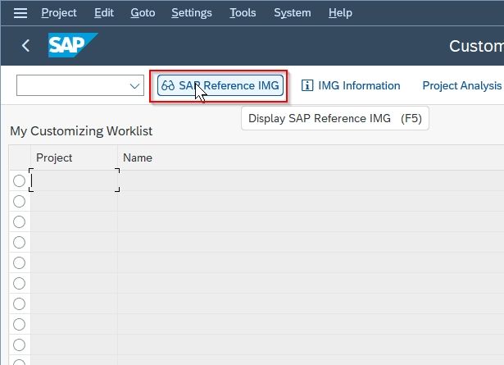Open the System menu
The width and height of the screenshot is (504, 365).
coord(293,13)
